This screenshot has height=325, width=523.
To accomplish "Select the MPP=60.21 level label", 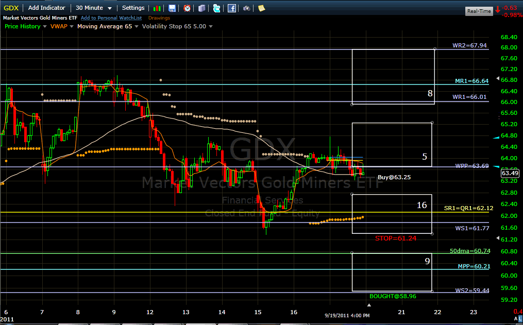I will click(474, 266).
